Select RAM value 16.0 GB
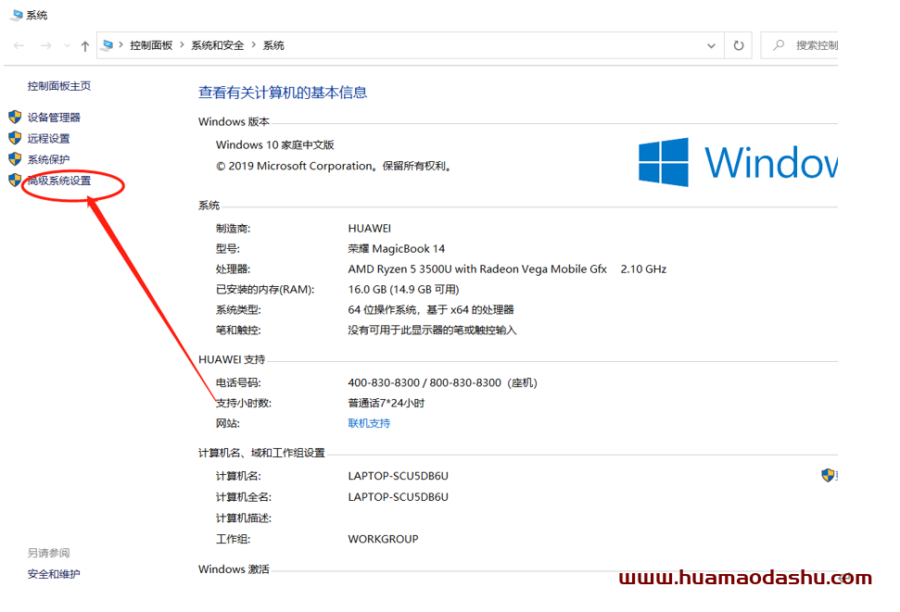 tap(367, 290)
